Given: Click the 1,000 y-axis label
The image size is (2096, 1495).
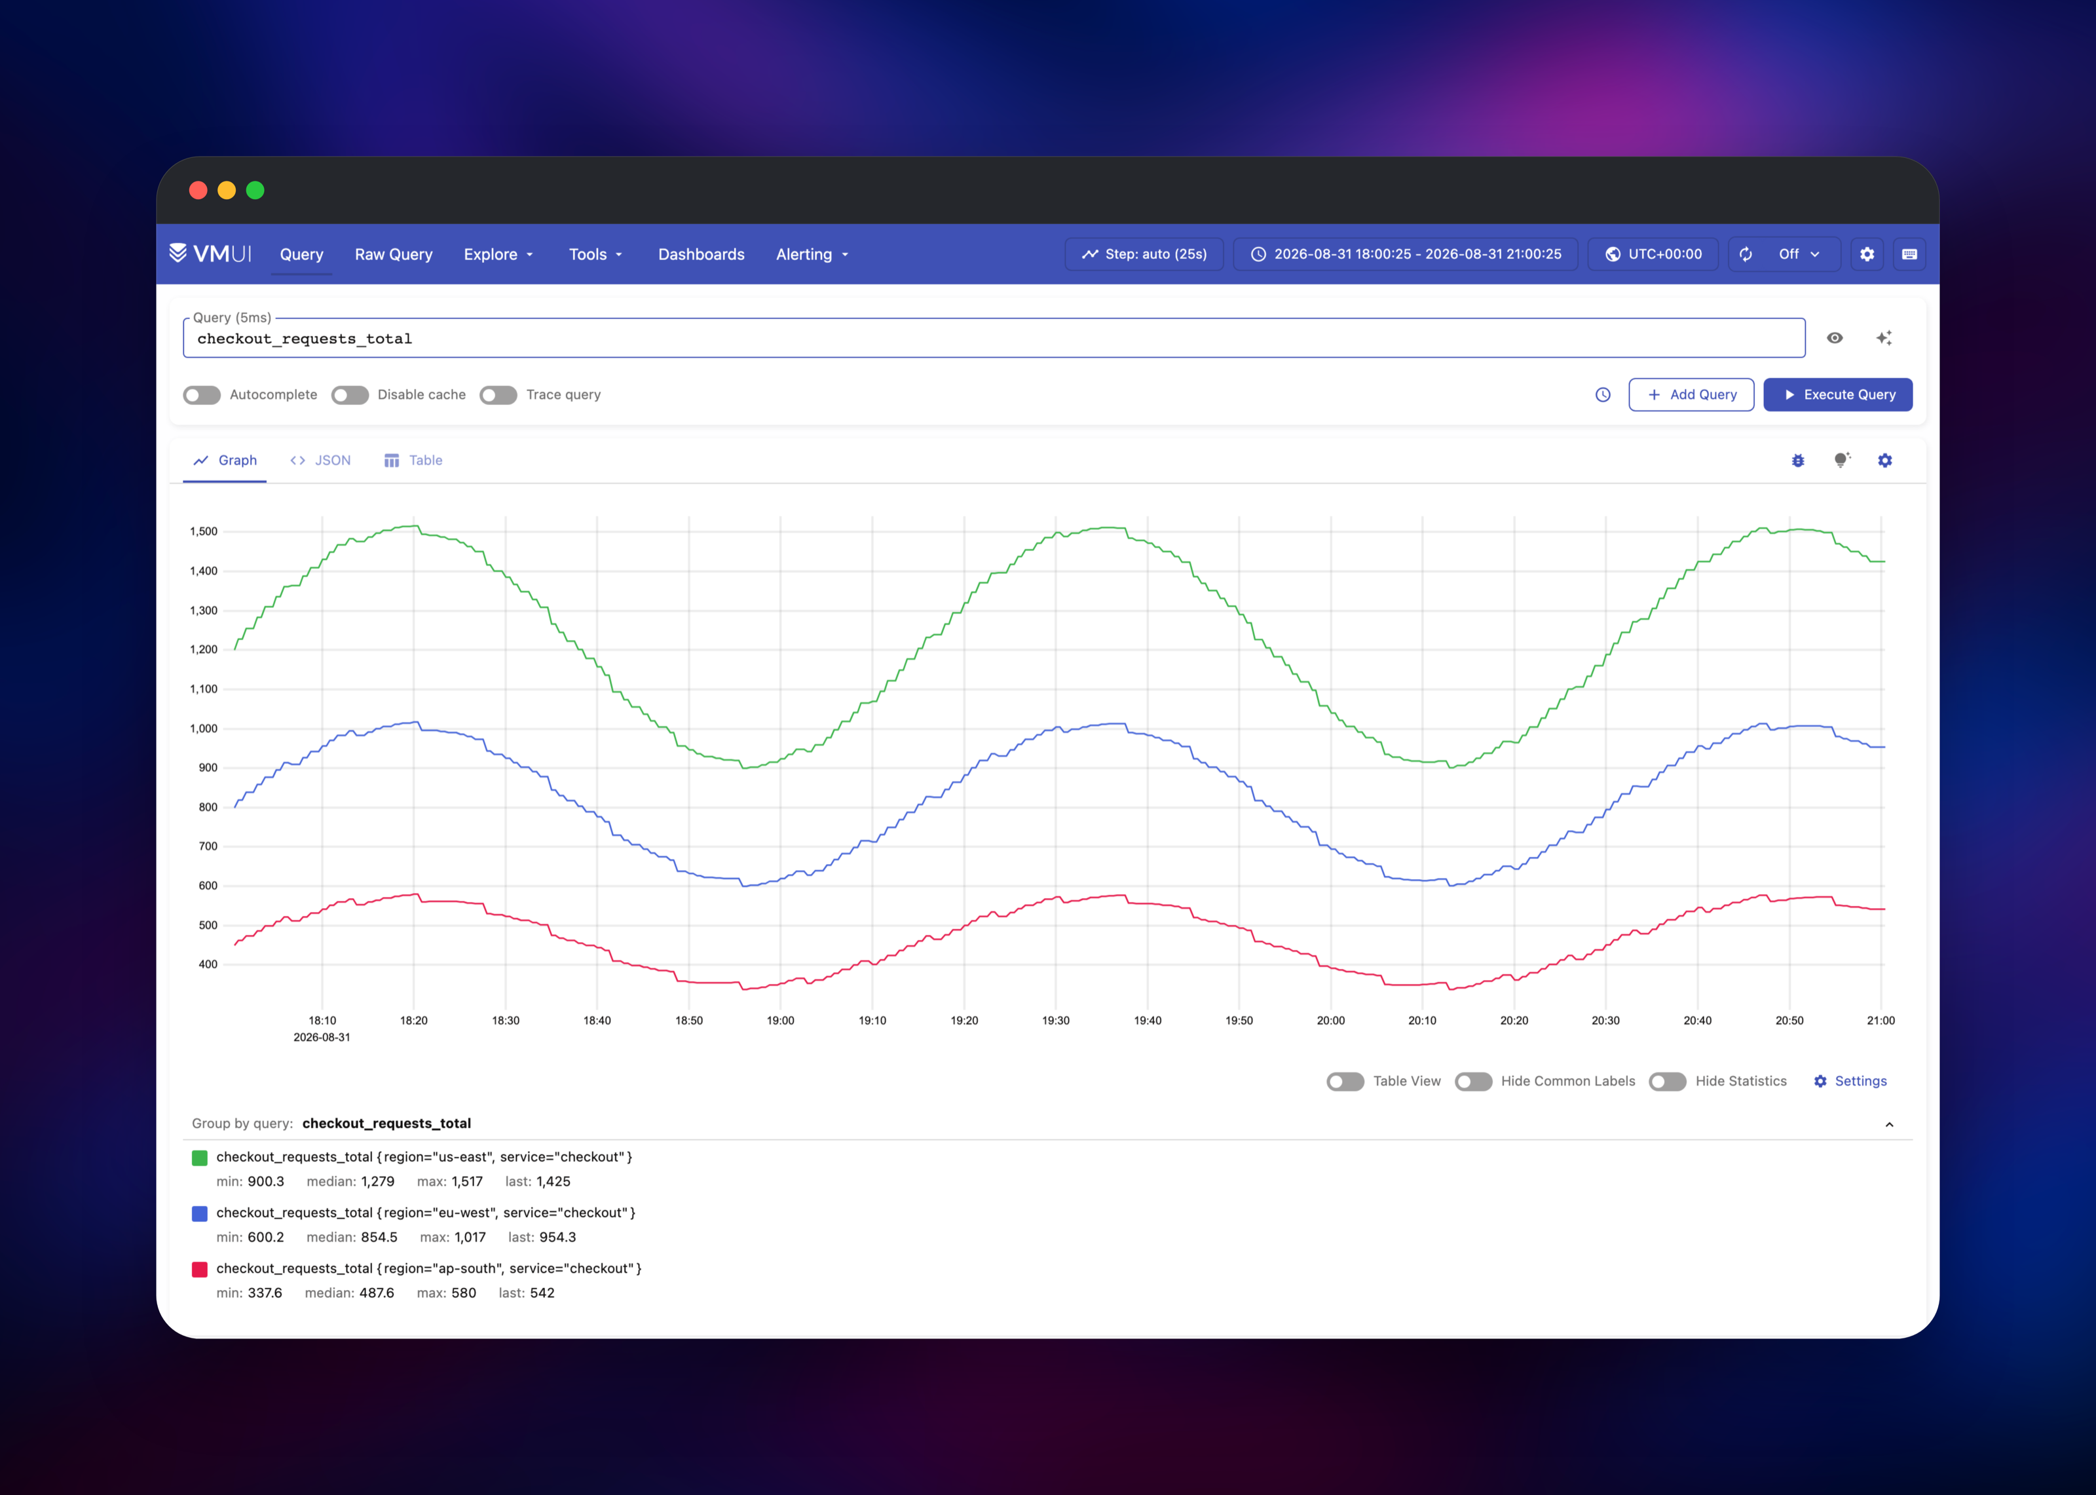Looking at the screenshot, I should (204, 728).
